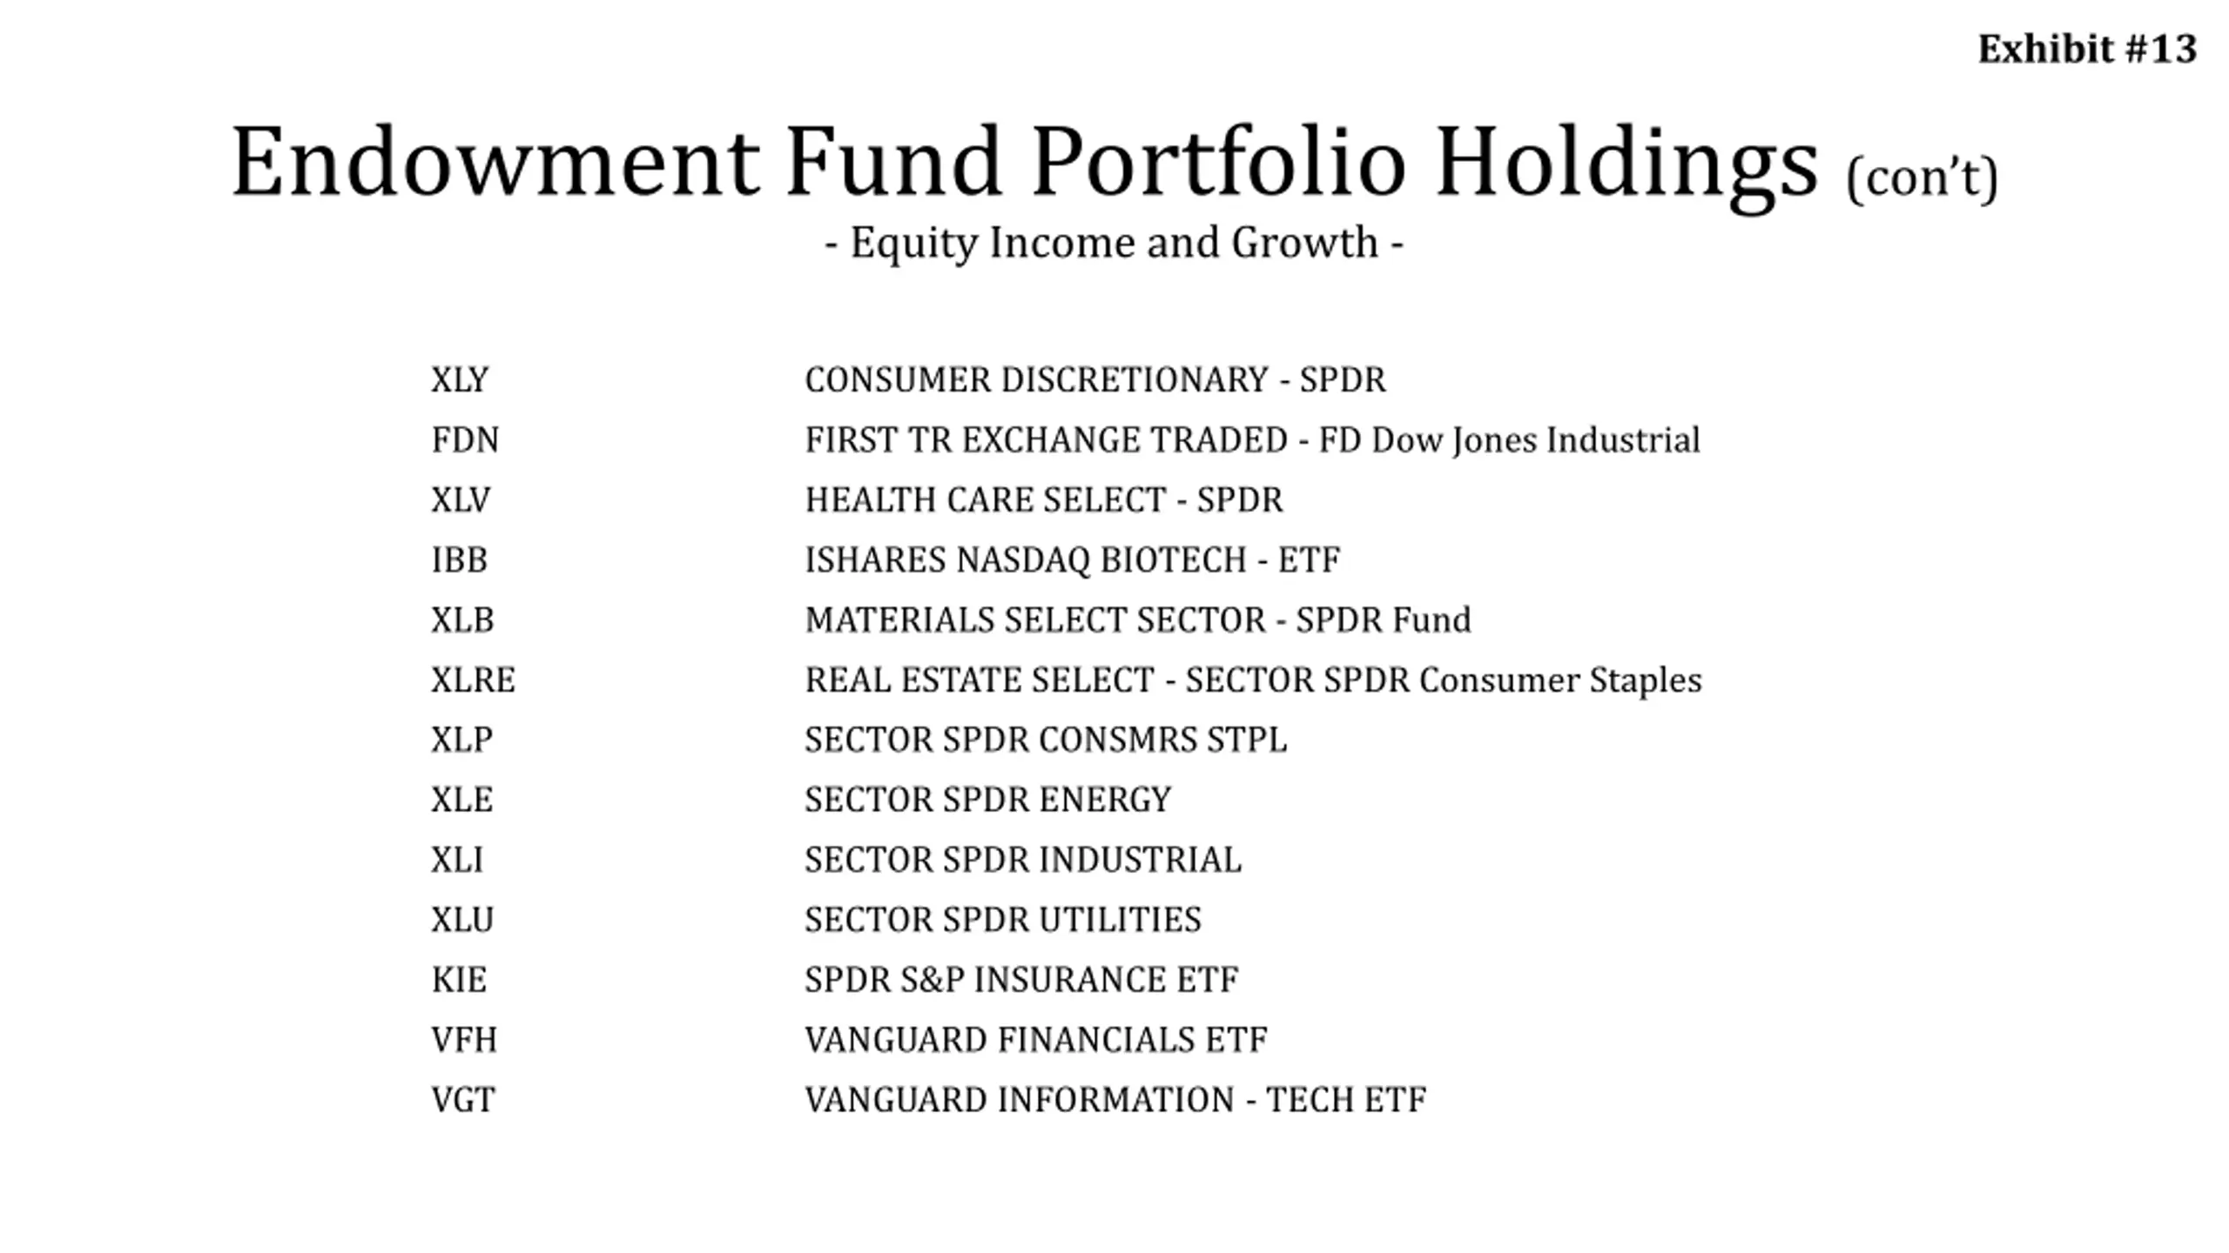Screen dimensions: 2229x1253
Task: Select the KIE ticker symbol
Action: pos(459,980)
